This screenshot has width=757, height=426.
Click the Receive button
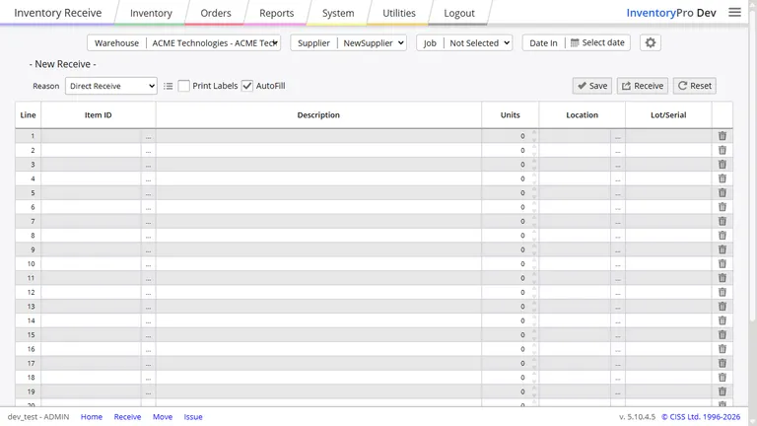point(643,86)
